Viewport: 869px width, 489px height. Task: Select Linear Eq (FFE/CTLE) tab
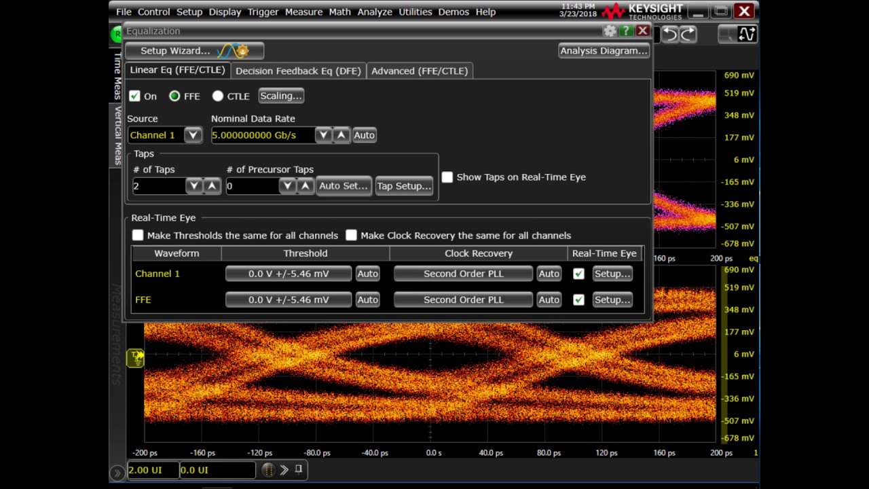tap(177, 70)
